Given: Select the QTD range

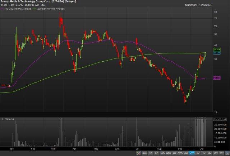Looking at the screenshot, I should pyautogui.click(x=180, y=153).
